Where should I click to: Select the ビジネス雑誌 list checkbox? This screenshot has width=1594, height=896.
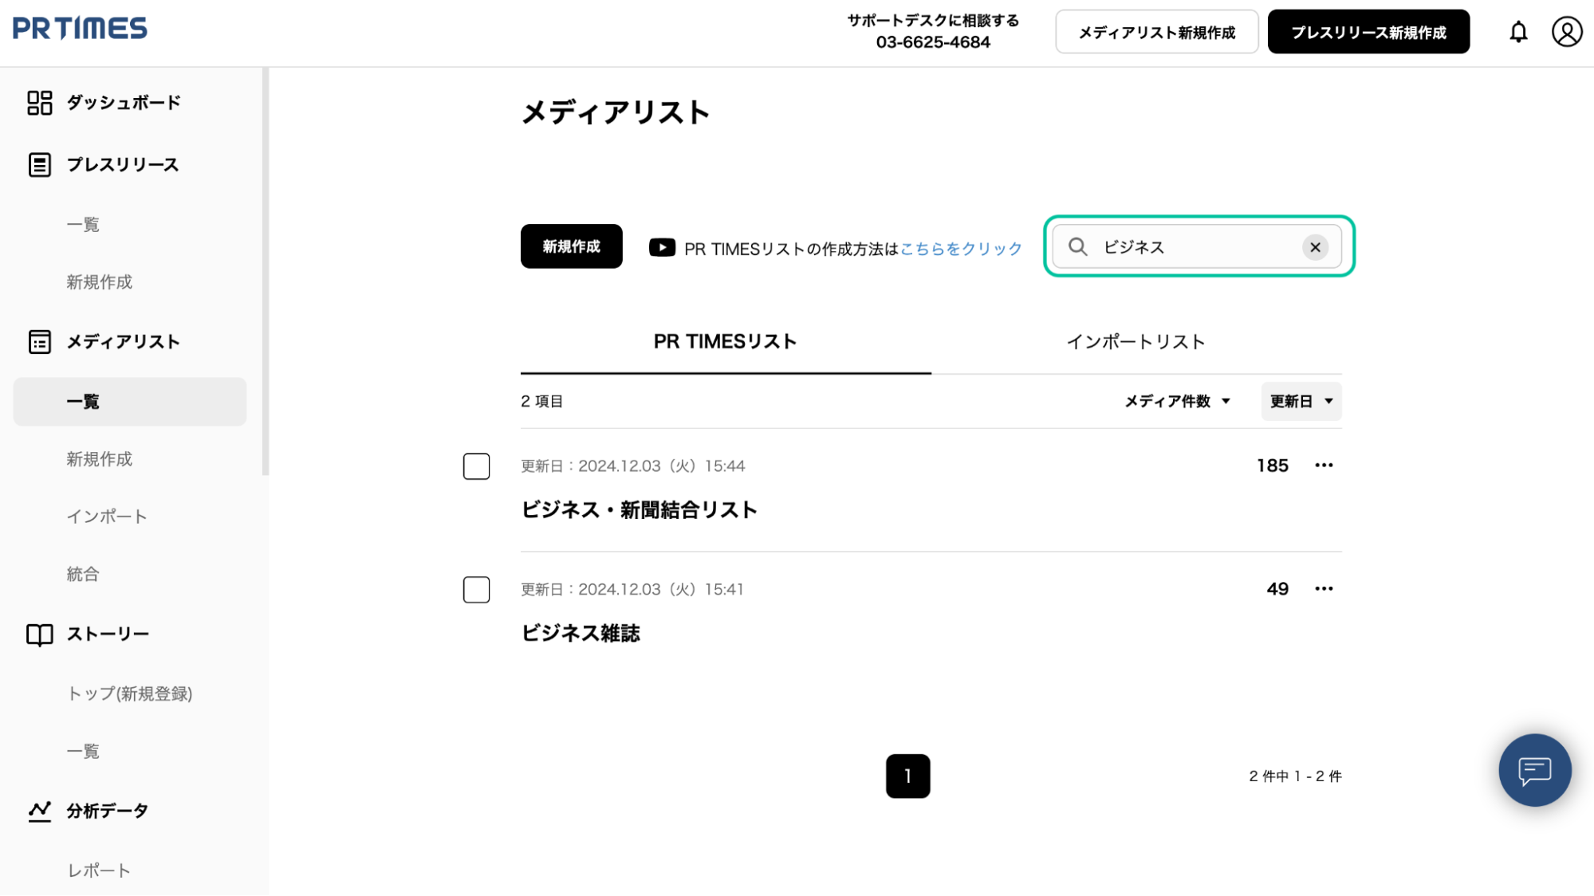(476, 590)
